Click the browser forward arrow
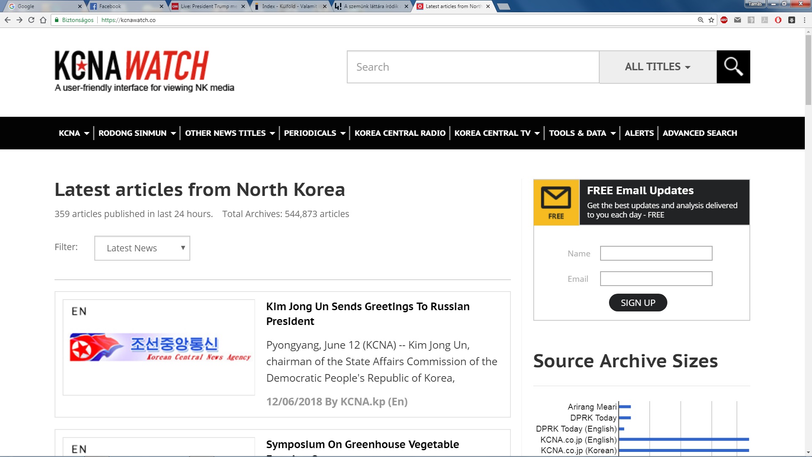This screenshot has height=457, width=812. click(19, 20)
